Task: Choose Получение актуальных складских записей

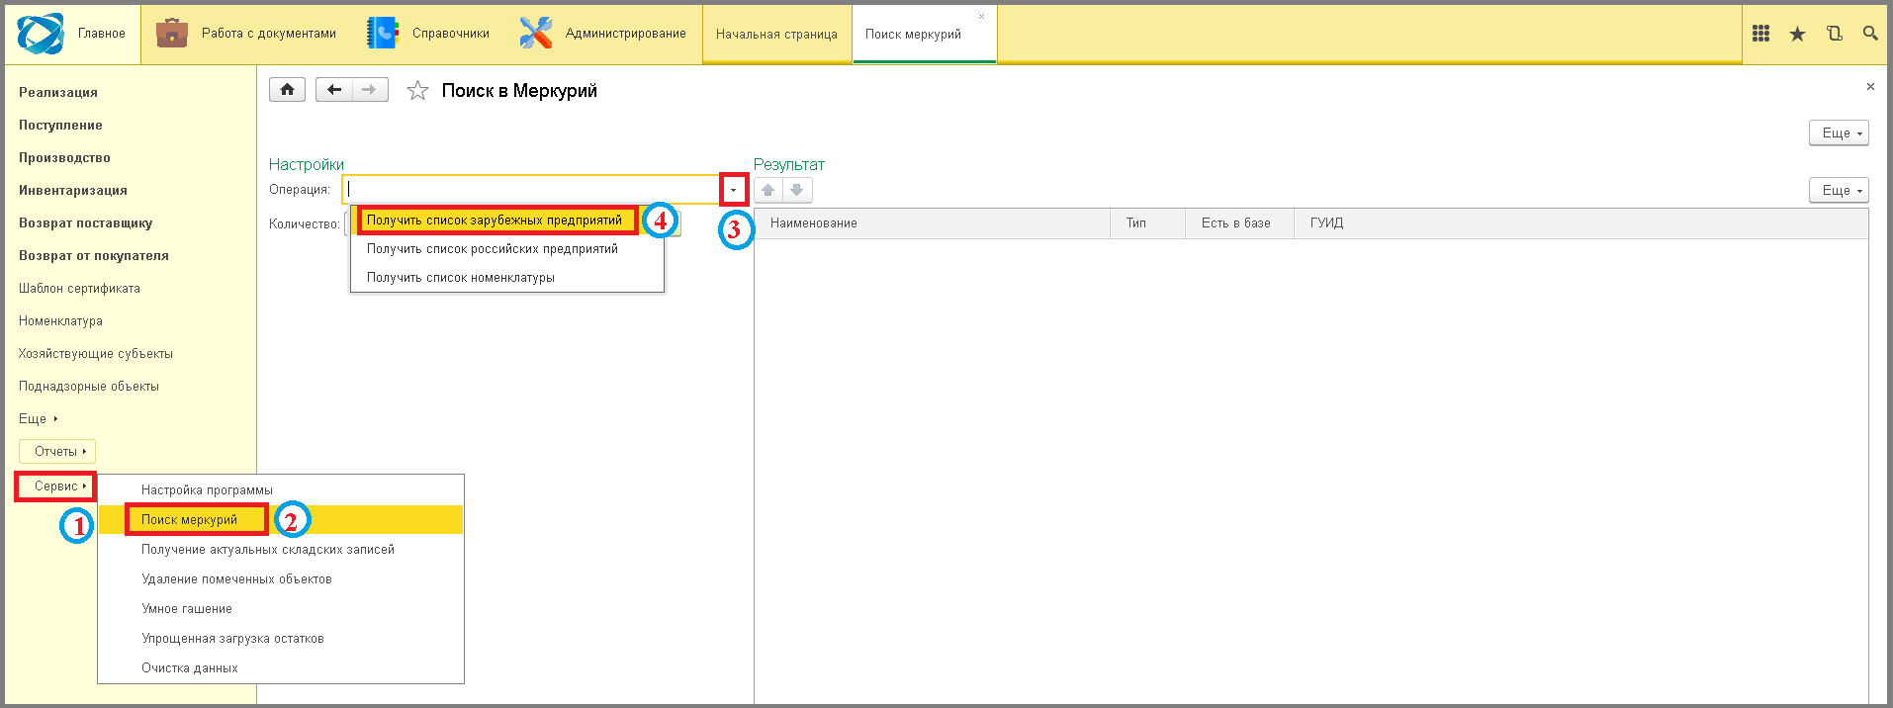Action: tap(281, 550)
